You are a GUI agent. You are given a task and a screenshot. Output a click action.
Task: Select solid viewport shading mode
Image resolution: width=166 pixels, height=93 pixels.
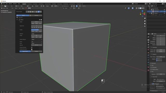140,8
